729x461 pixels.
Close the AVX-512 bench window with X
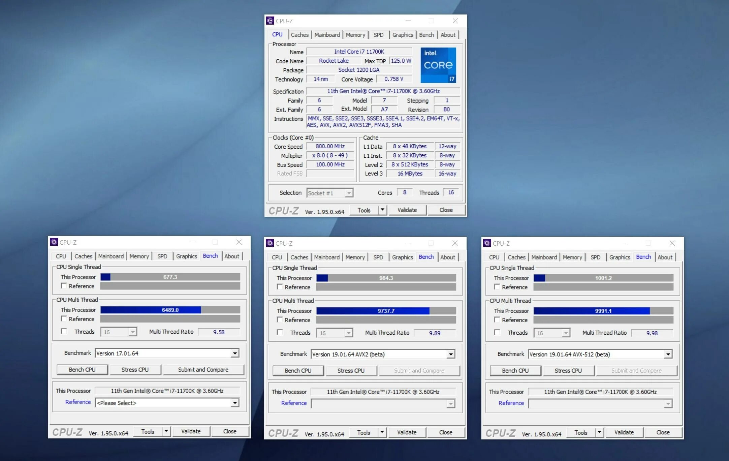[x=672, y=243]
